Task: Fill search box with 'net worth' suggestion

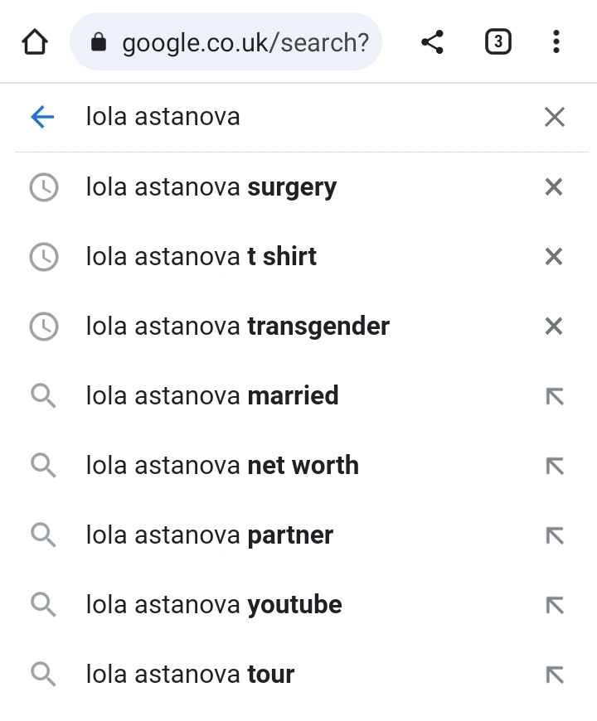Action: pos(554,466)
